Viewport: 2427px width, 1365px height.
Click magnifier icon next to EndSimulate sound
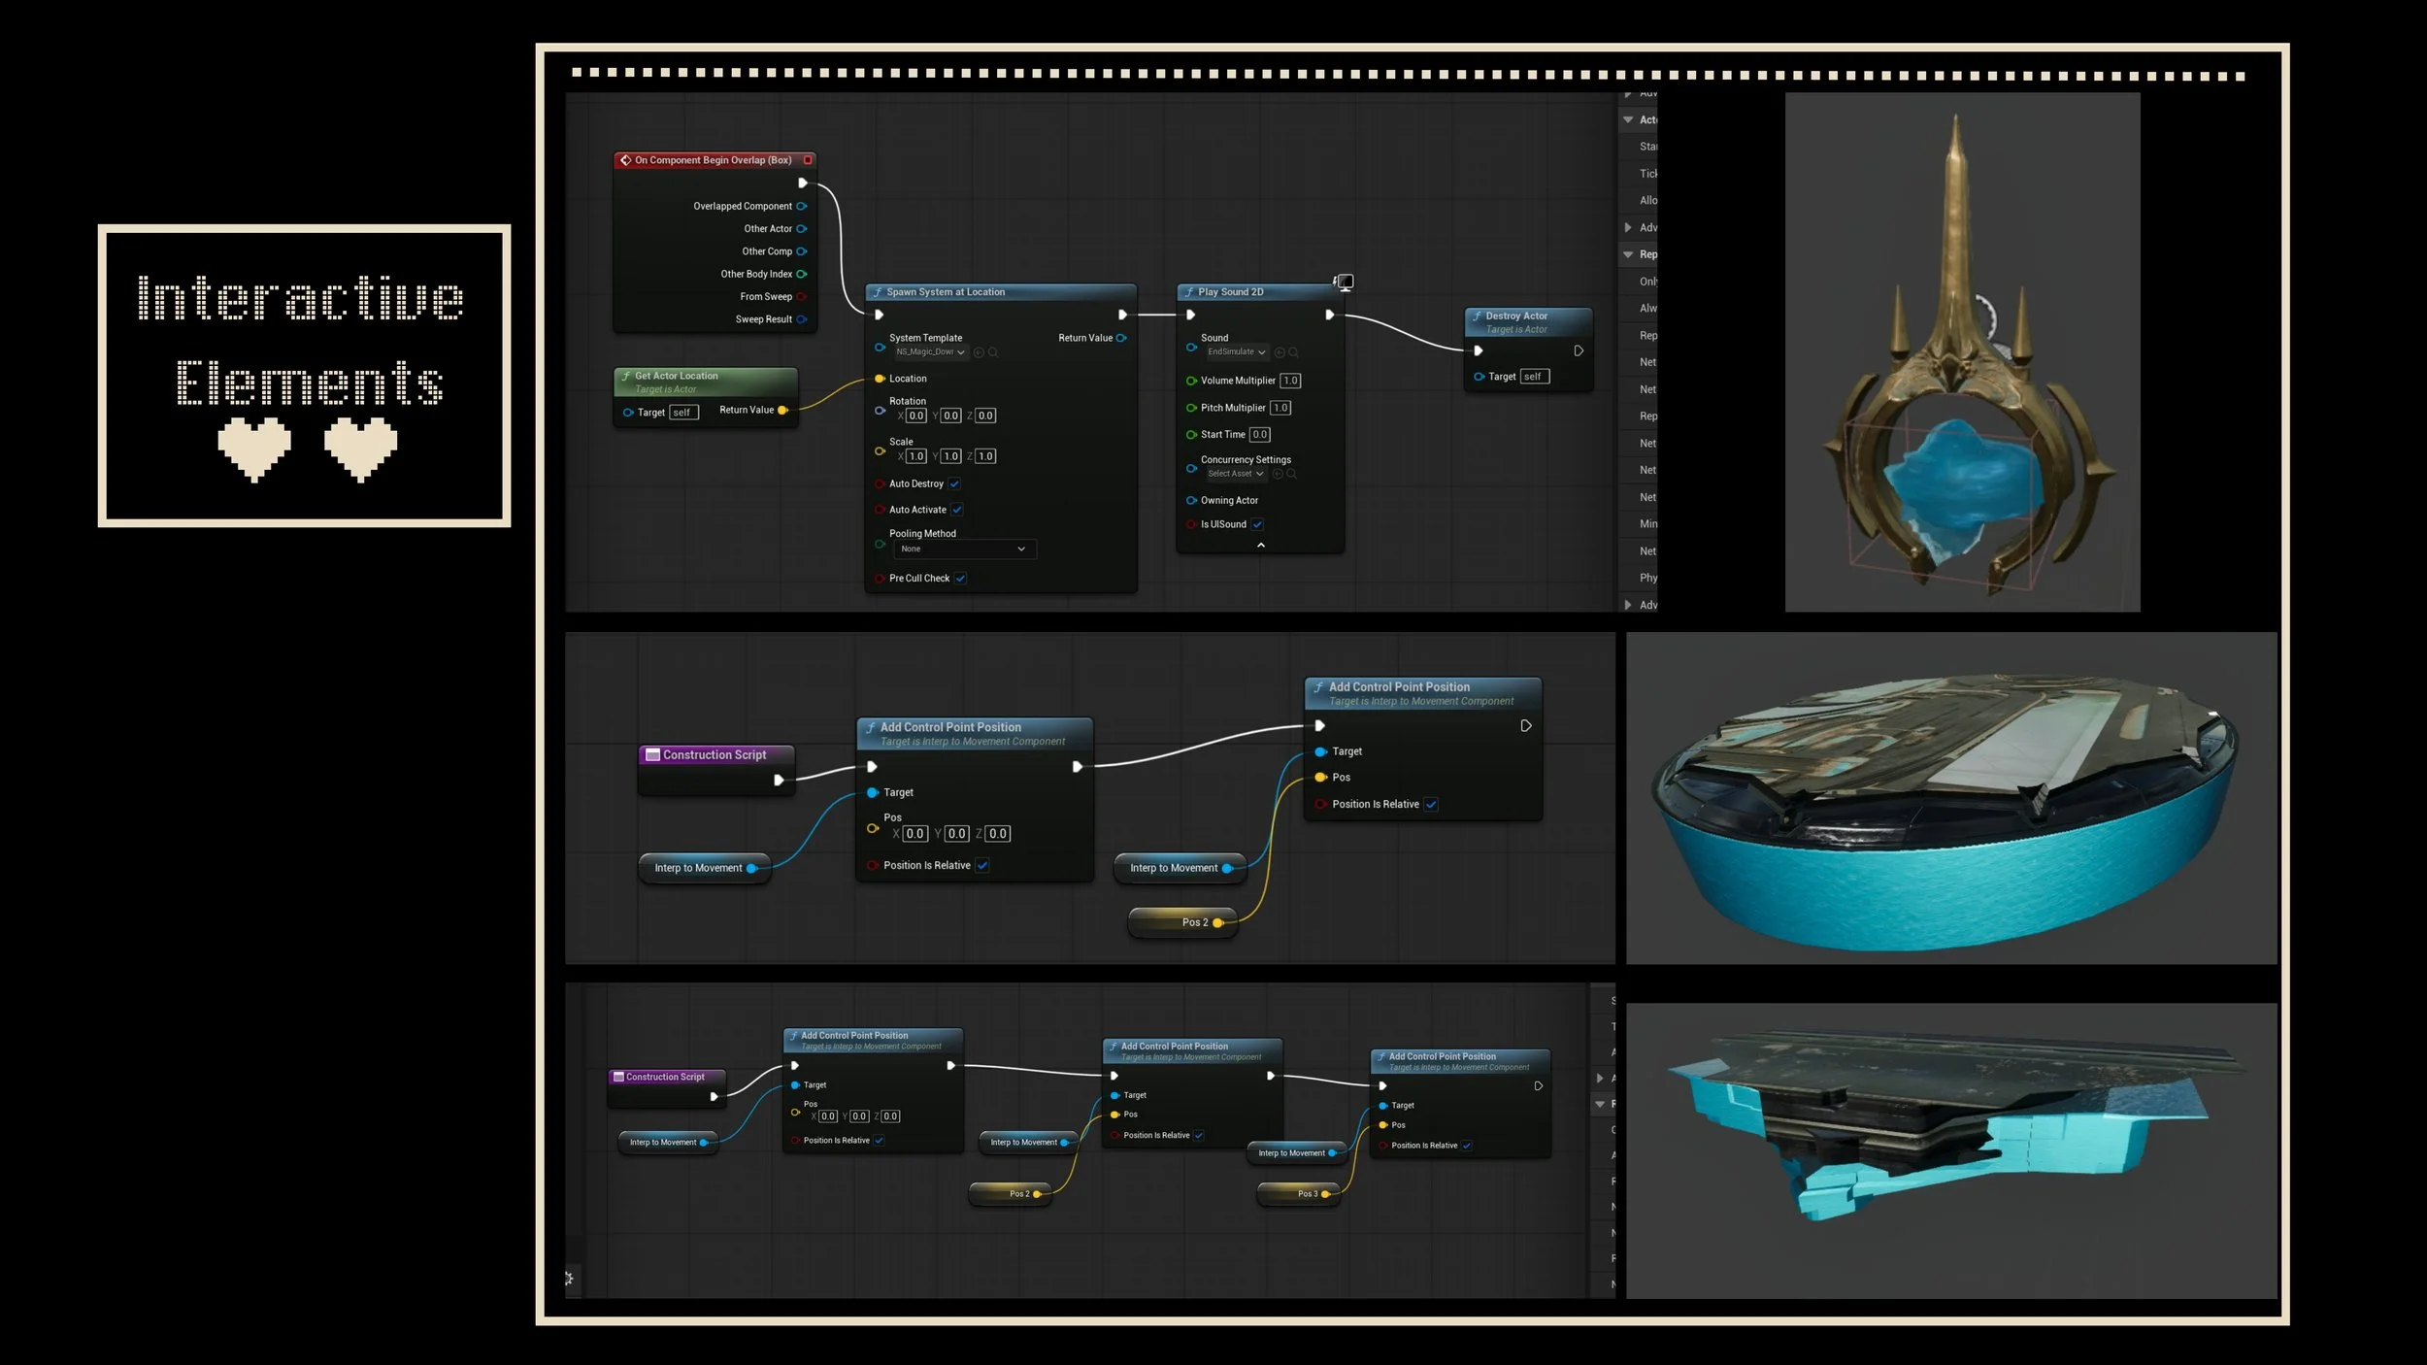click(1292, 352)
